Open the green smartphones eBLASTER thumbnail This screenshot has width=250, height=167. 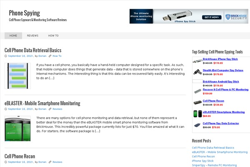tap(17, 129)
